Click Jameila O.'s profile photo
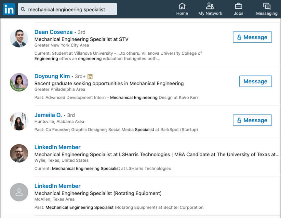281x218 pixels. (19, 121)
